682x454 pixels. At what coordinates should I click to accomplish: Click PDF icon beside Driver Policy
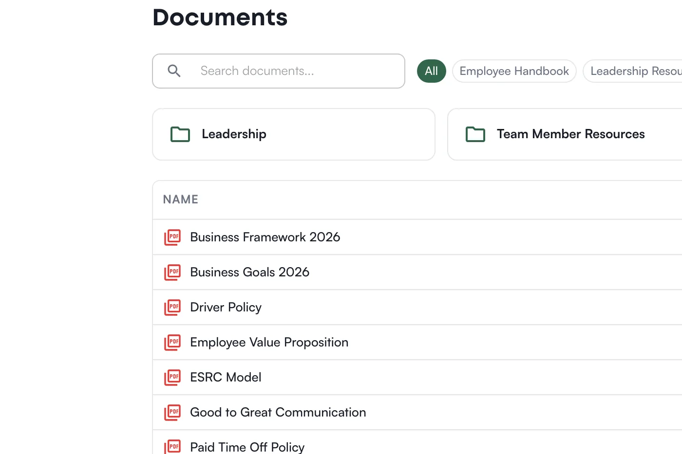172,308
